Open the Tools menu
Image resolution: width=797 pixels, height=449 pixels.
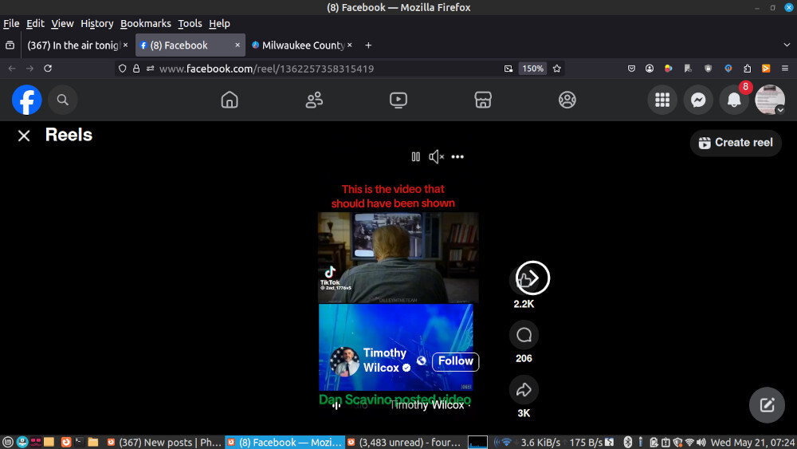point(190,23)
